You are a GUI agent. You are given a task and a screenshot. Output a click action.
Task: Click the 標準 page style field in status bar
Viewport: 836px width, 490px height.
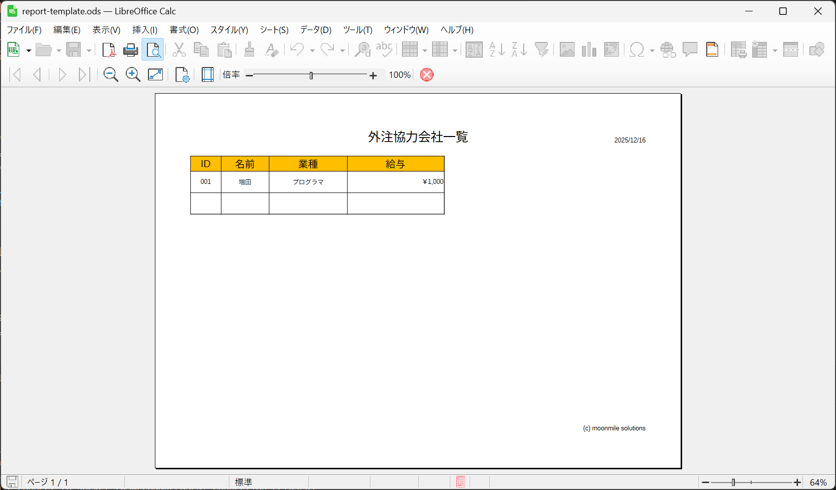click(244, 482)
